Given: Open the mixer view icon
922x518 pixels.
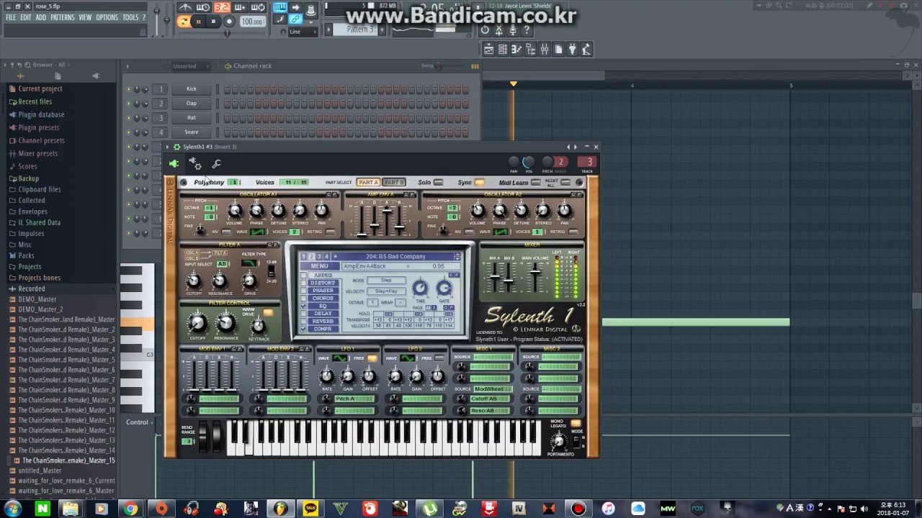Looking at the screenshot, I should (x=544, y=49).
